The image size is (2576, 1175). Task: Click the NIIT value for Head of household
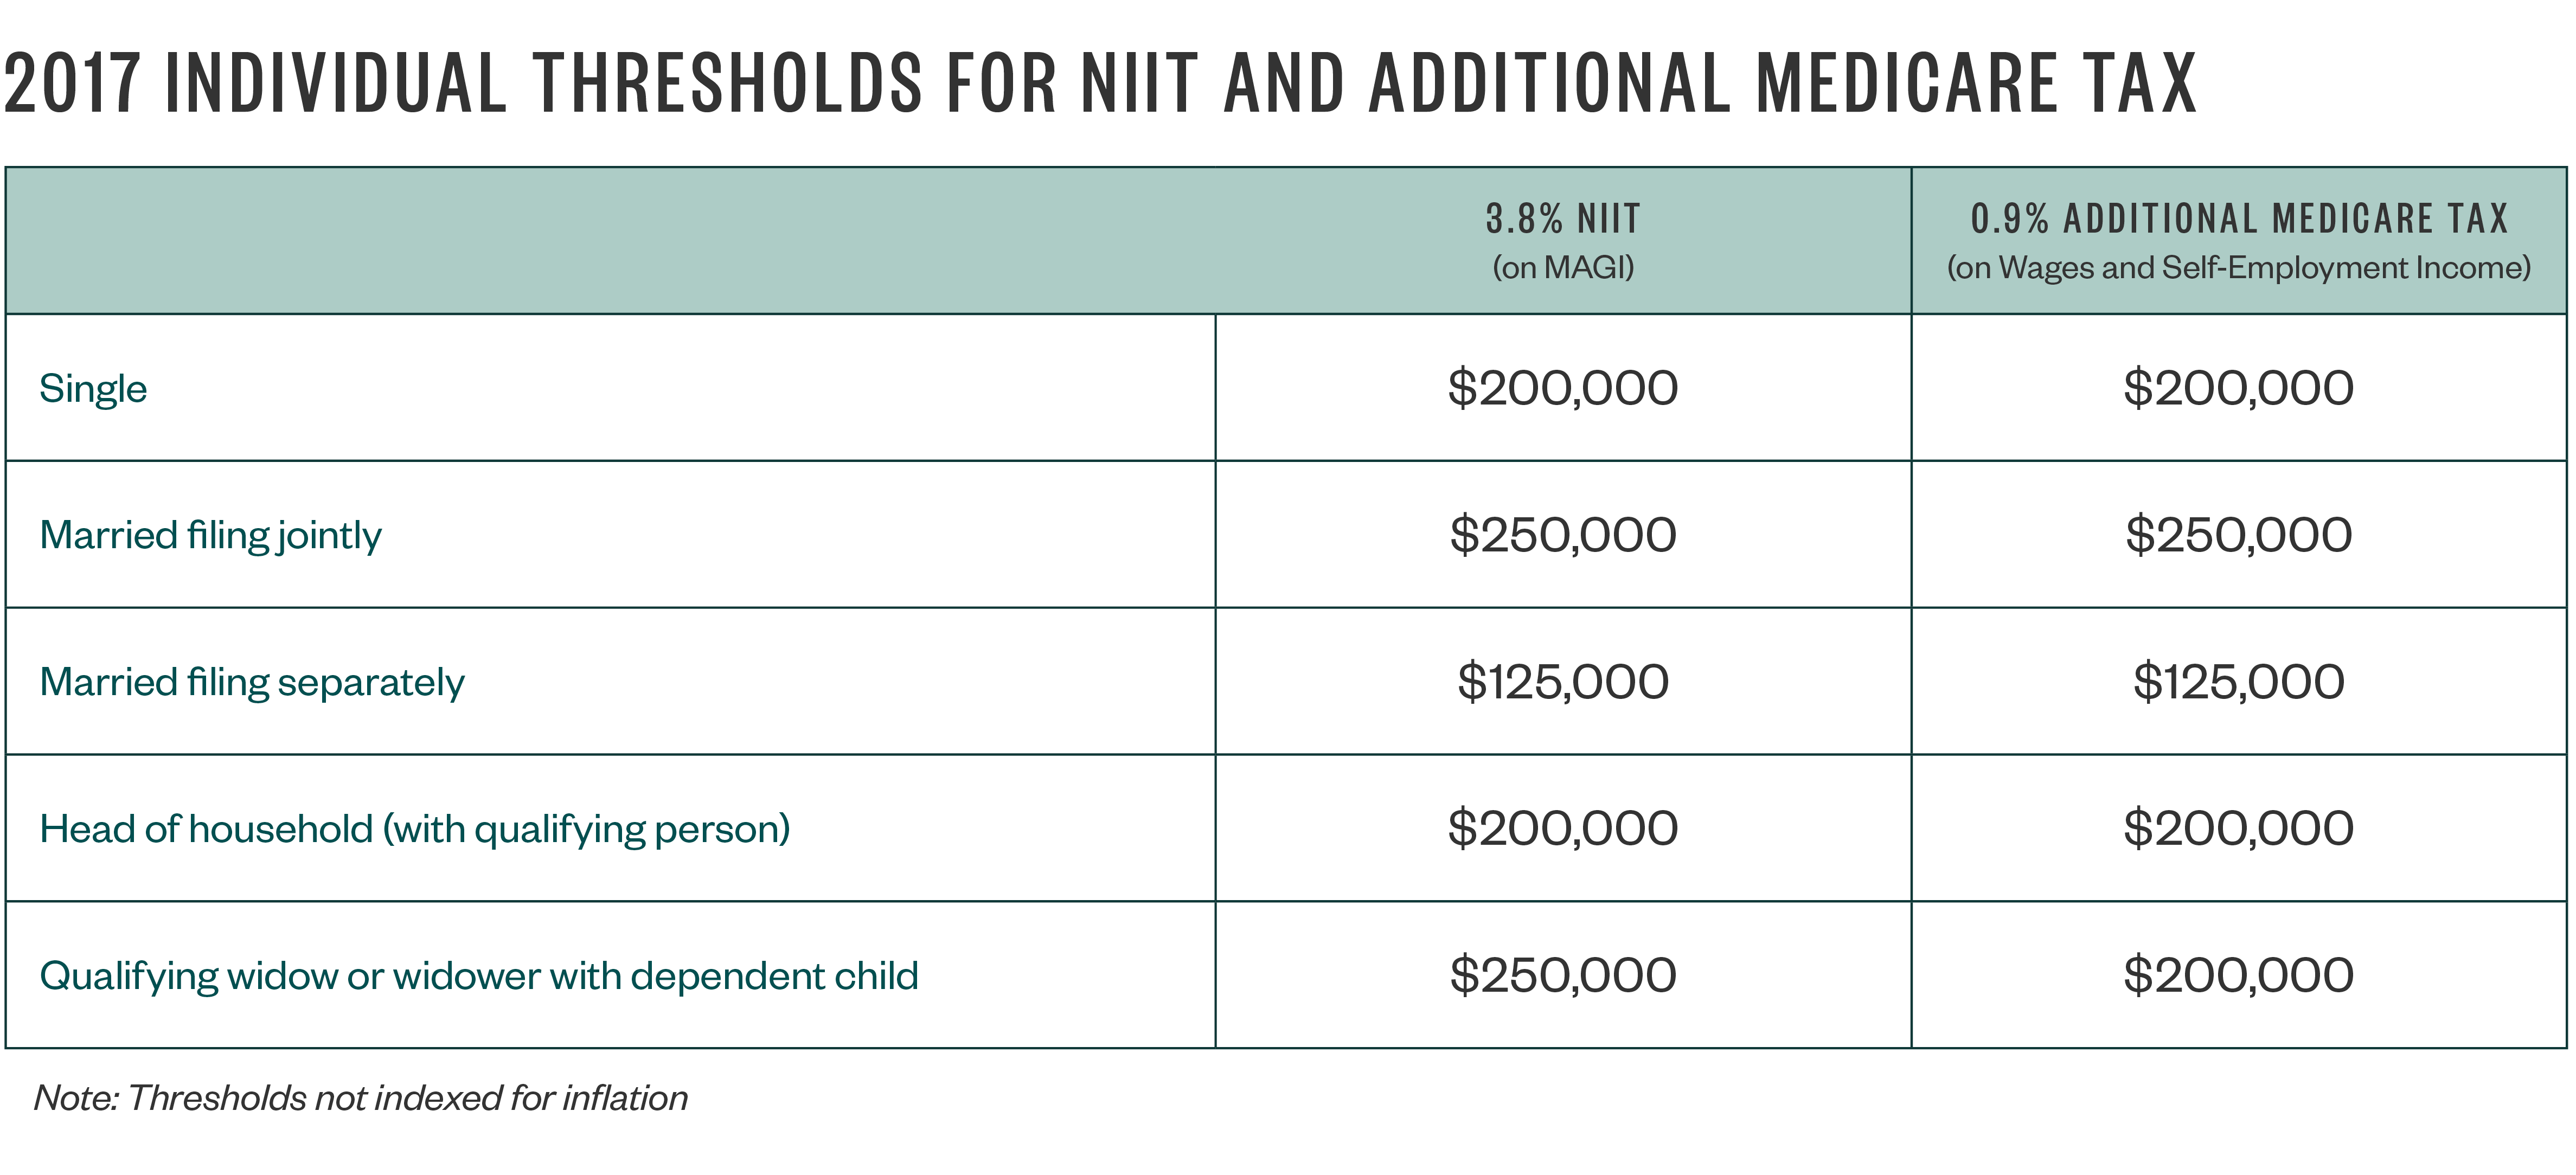click(1562, 829)
